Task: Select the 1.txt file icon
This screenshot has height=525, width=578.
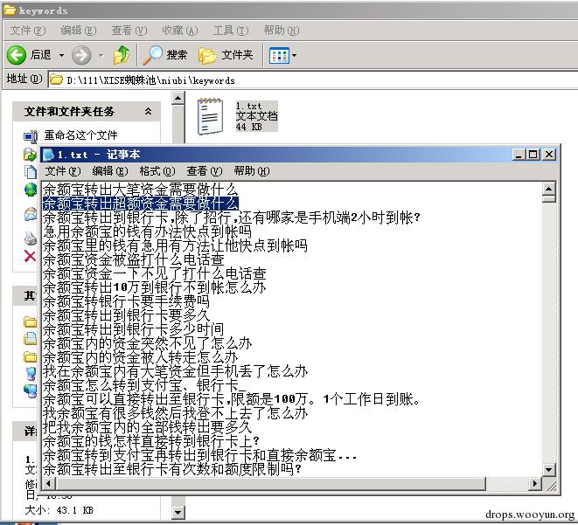Action: point(210,116)
